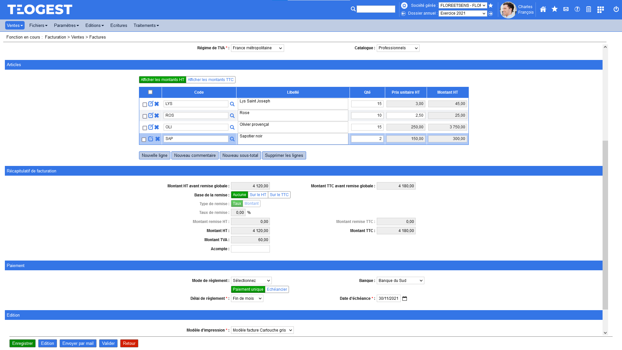
Task: Delete the ROS article line
Action: point(157,116)
